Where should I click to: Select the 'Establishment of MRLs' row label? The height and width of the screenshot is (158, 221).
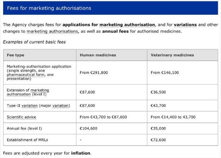coord(25,140)
